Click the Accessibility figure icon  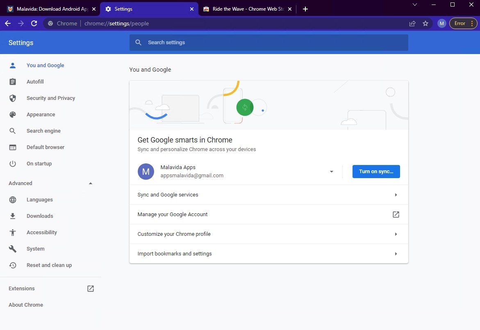coord(13,233)
